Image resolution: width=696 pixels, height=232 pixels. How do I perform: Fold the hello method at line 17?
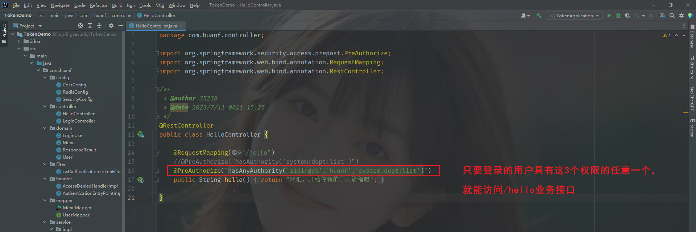click(157, 180)
